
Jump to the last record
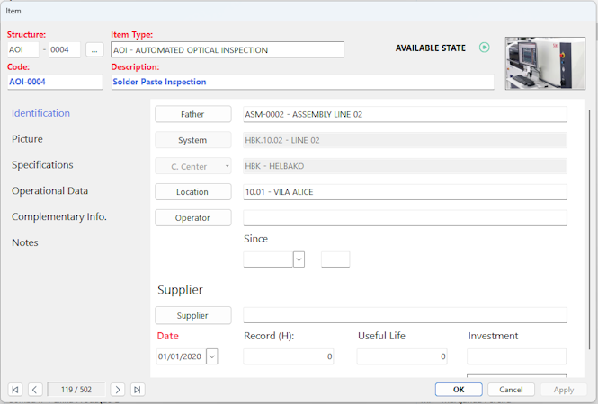[138, 390]
